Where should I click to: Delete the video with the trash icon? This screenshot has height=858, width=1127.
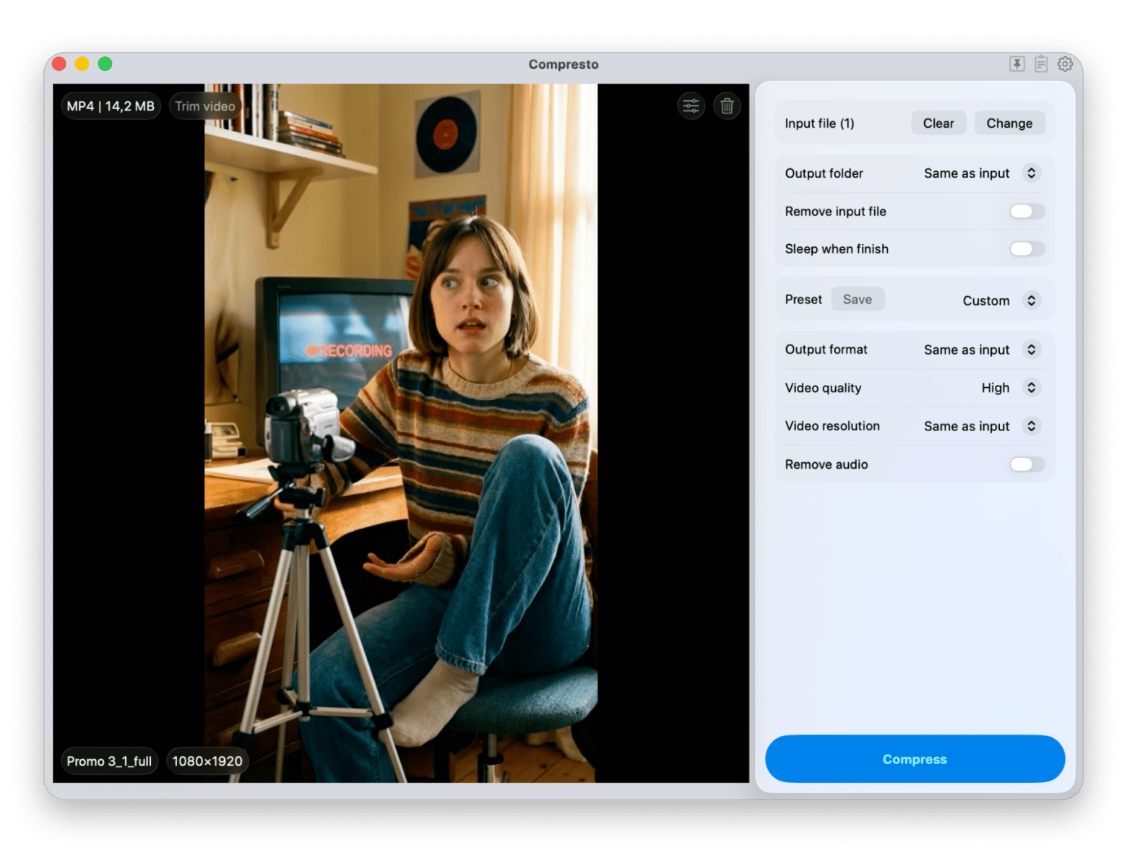coord(727,106)
